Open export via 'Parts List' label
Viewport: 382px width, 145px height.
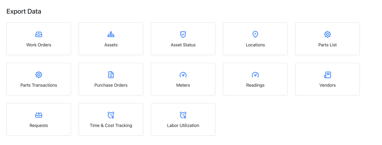click(x=328, y=45)
